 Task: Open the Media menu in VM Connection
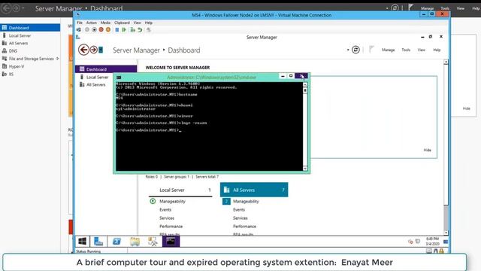105,23
